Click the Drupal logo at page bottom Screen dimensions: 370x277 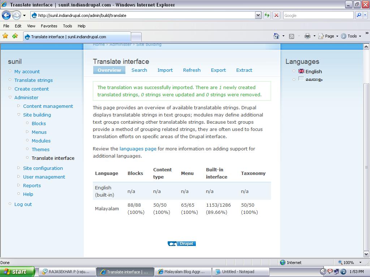181,243
